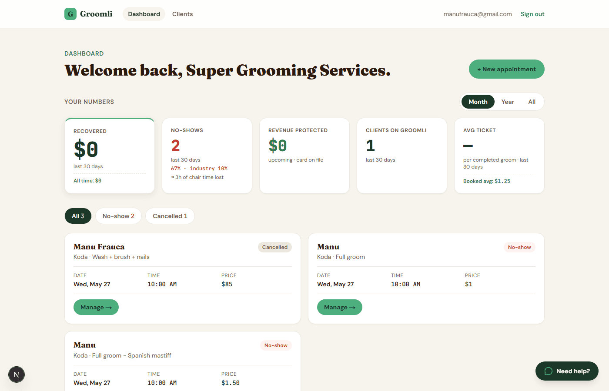Click 'Koda · Full groom – Spanish mastiff' text
Screen dimensions: 609x391
pos(122,355)
